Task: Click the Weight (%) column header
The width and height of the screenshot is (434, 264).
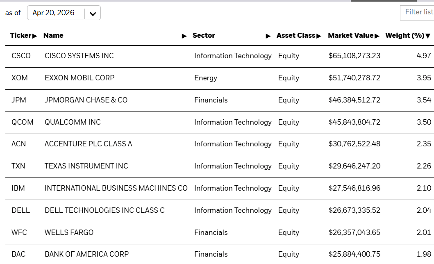Action: [404, 36]
